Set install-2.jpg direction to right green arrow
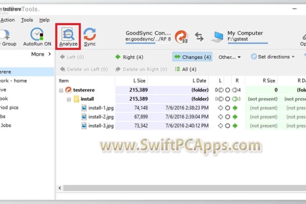 pos(235,117)
